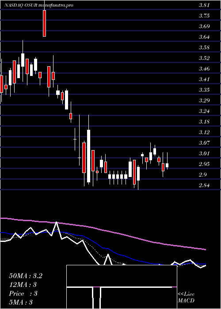Image resolution: width=221 pixels, height=309 pixels.
Task: Click the 12MA : 3 readout
Action: (x=23, y=285)
